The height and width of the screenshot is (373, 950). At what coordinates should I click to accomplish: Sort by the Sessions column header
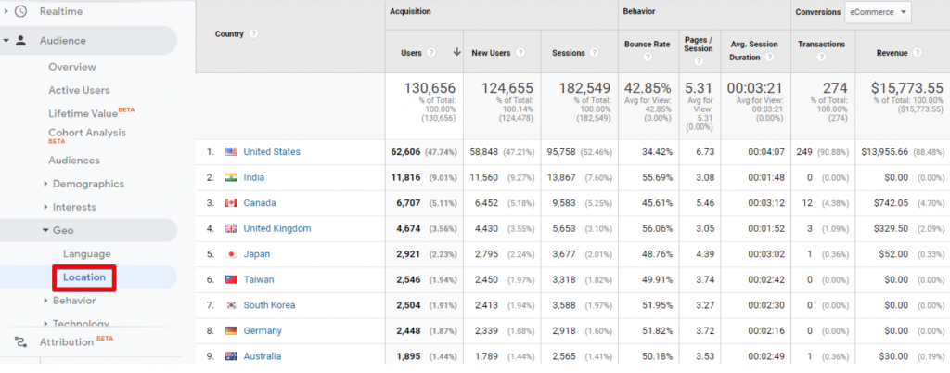[x=569, y=53]
